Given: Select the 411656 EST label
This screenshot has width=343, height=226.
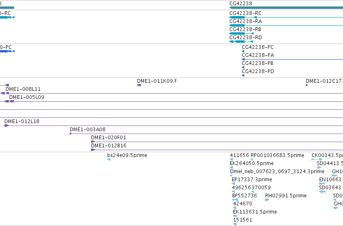Looking at the screenshot, I should coord(239,155).
